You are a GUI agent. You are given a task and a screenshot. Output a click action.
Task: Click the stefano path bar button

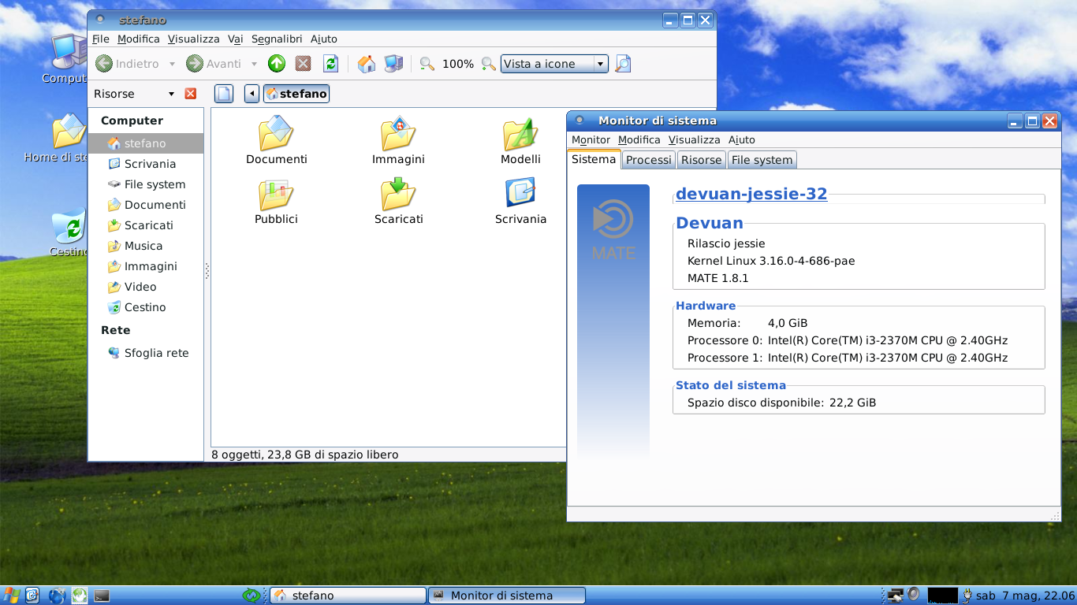click(x=296, y=94)
